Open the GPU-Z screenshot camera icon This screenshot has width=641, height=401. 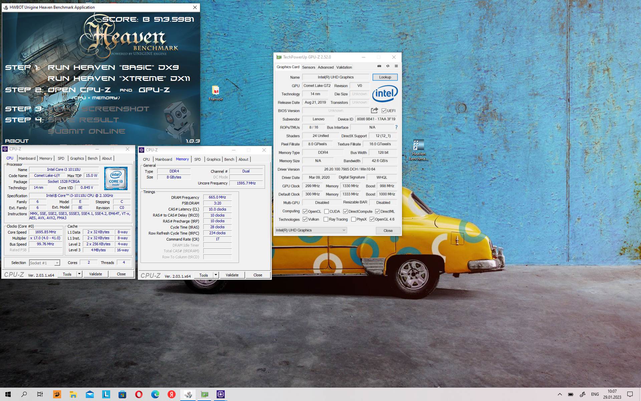click(379, 66)
